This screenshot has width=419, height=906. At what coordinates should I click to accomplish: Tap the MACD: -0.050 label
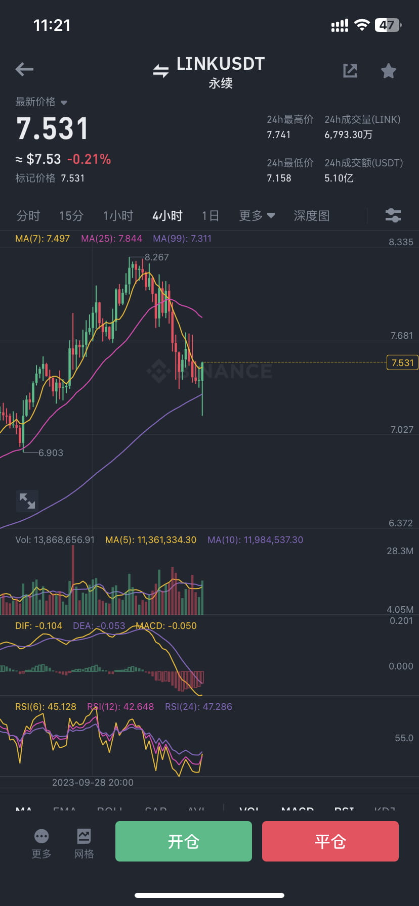click(166, 625)
